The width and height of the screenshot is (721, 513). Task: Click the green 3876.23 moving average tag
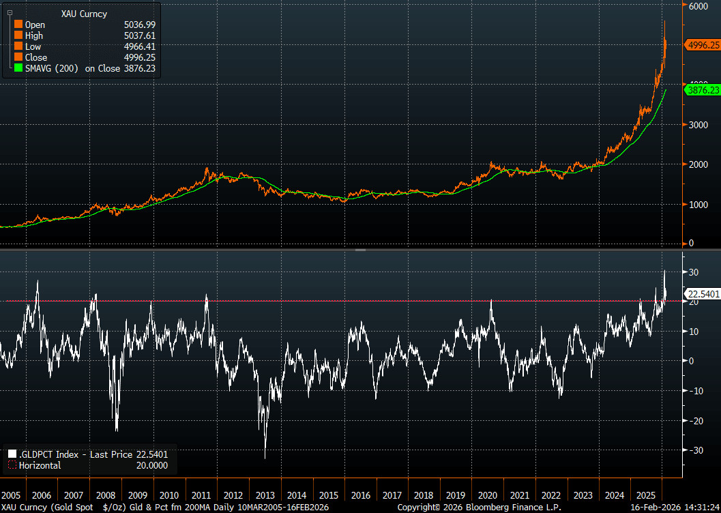click(x=701, y=90)
